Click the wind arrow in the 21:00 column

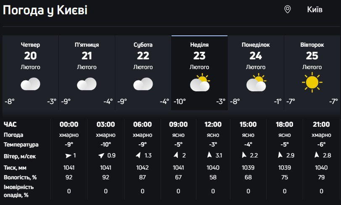coord(316,156)
